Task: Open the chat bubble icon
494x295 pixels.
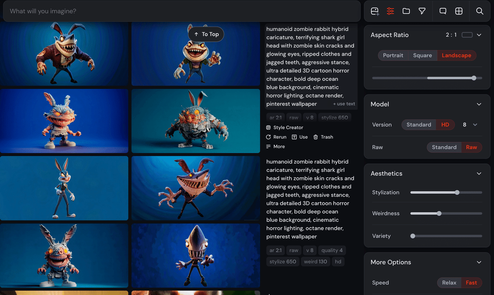Action: (x=443, y=11)
